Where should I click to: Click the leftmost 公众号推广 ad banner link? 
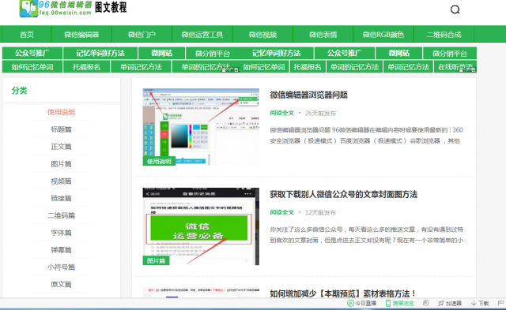click(32, 53)
